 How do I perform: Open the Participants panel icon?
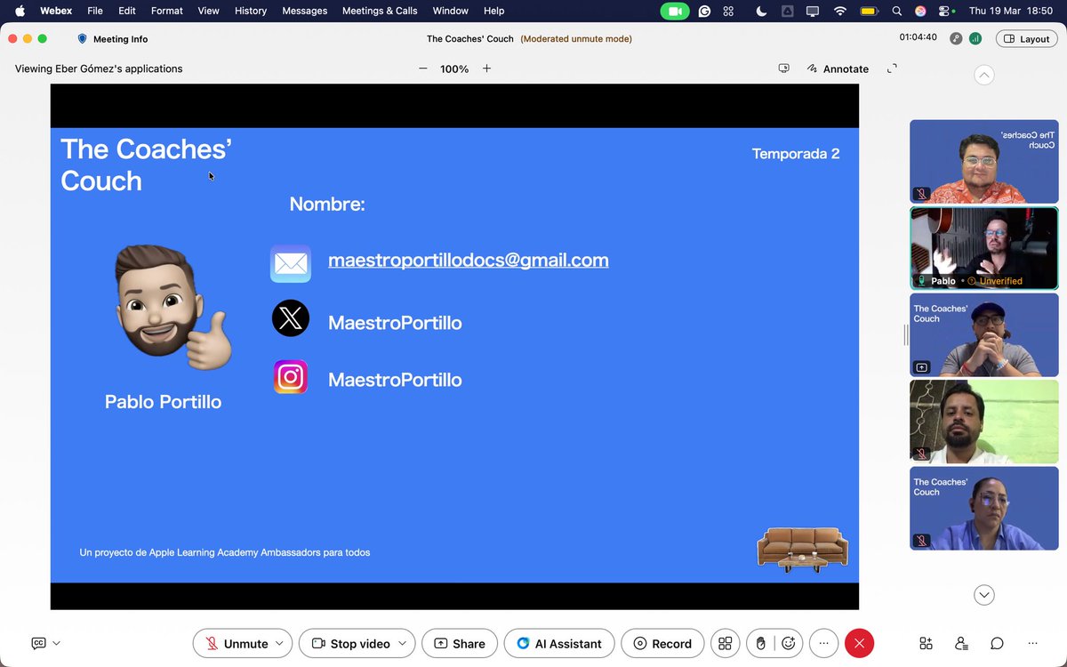click(x=961, y=643)
